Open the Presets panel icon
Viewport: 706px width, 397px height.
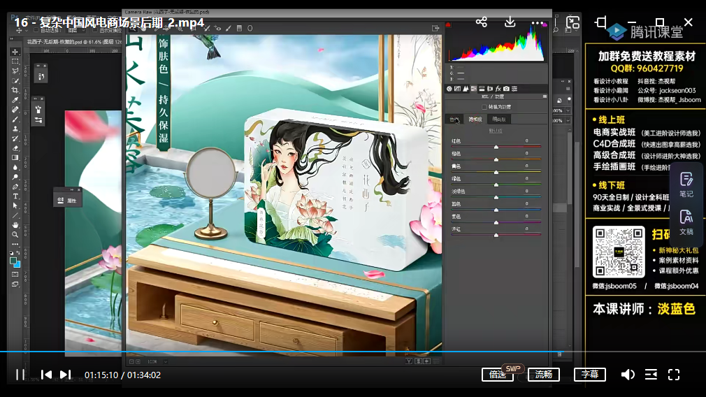pos(514,89)
